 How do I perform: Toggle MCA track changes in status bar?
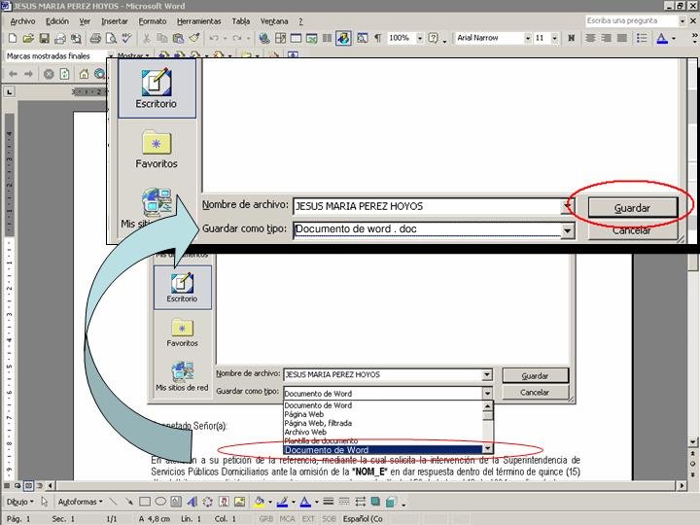[287, 519]
